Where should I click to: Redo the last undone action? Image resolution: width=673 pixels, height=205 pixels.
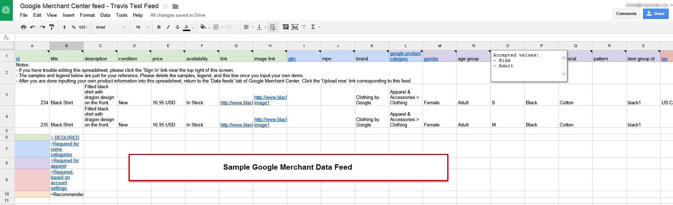pyautogui.click(x=42, y=27)
